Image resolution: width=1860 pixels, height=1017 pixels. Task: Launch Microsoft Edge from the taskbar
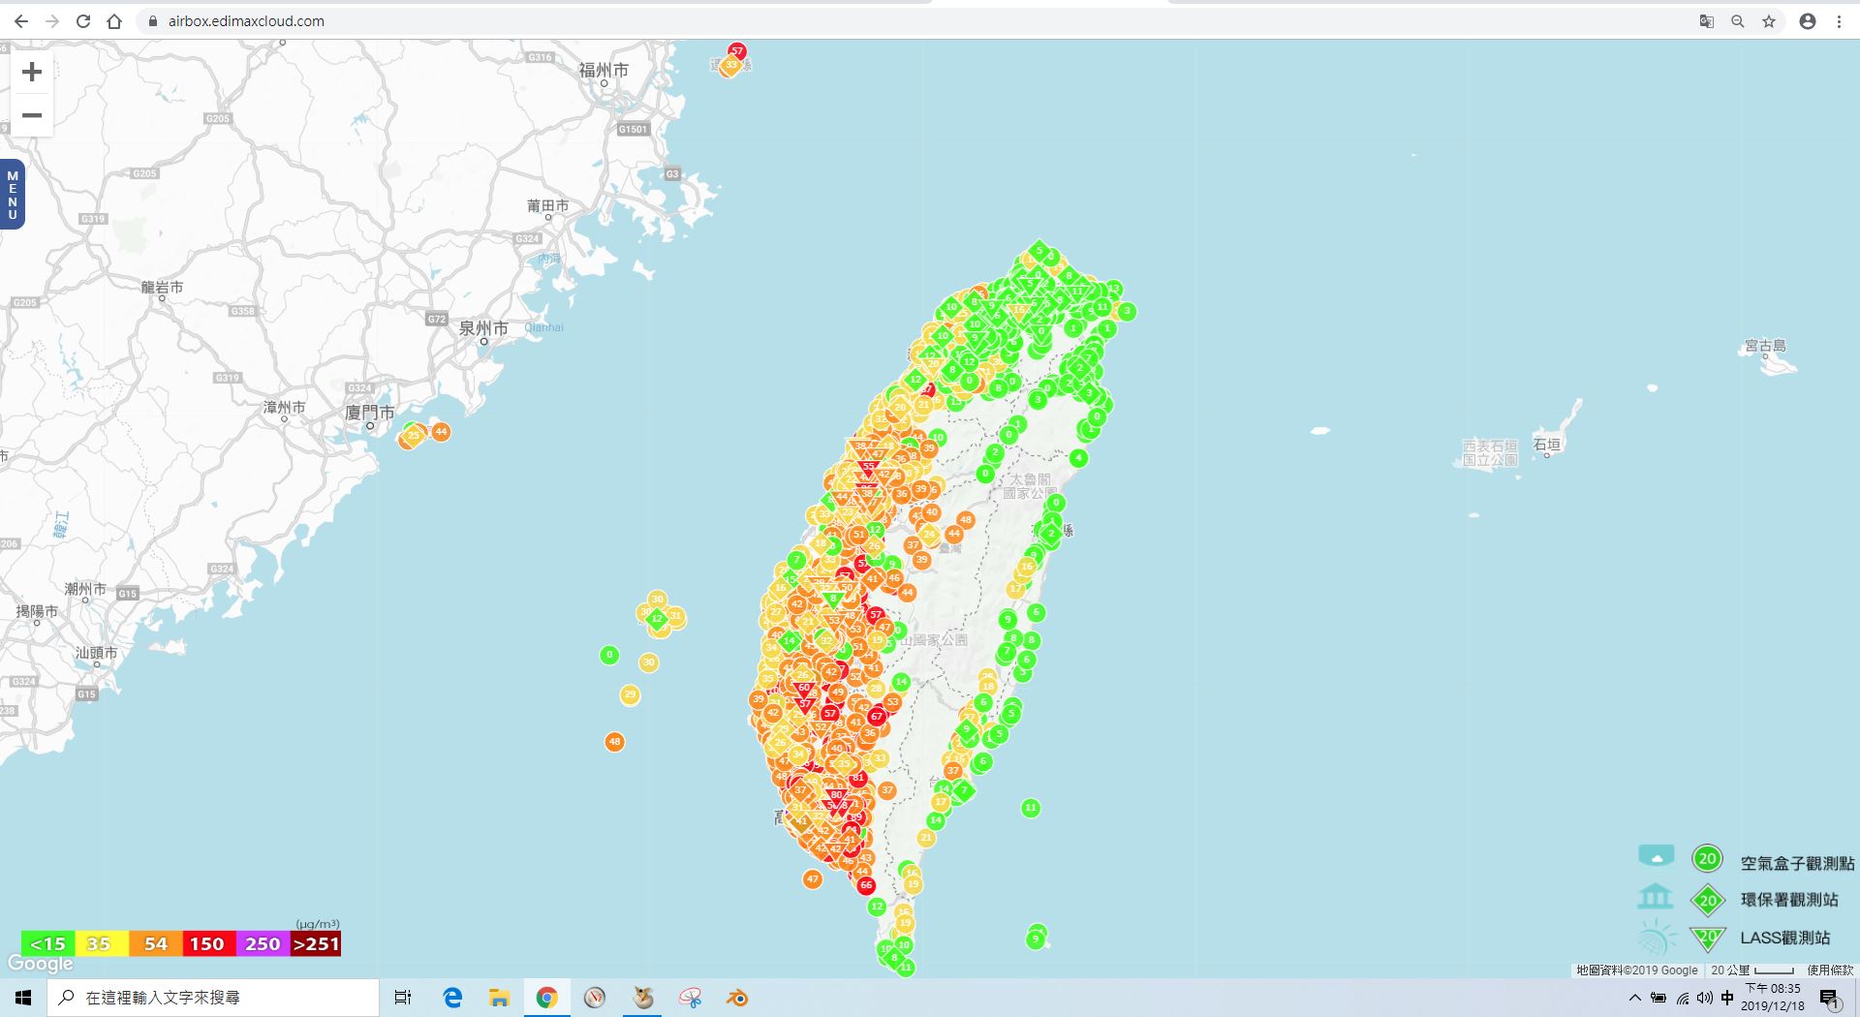pos(452,998)
